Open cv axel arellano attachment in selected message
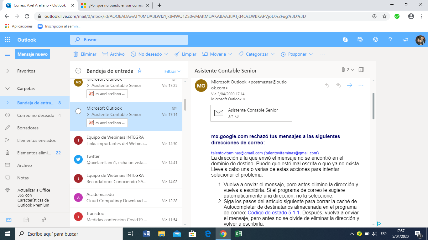This screenshot has width=428, height=240. (x=107, y=123)
